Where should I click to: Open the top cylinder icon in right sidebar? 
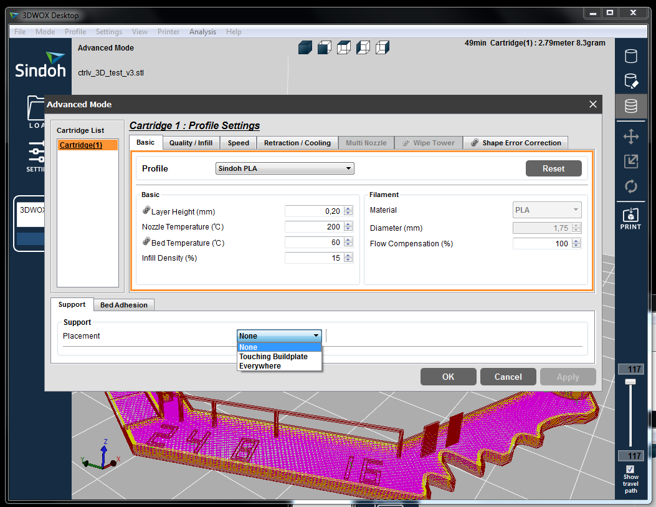coord(631,56)
